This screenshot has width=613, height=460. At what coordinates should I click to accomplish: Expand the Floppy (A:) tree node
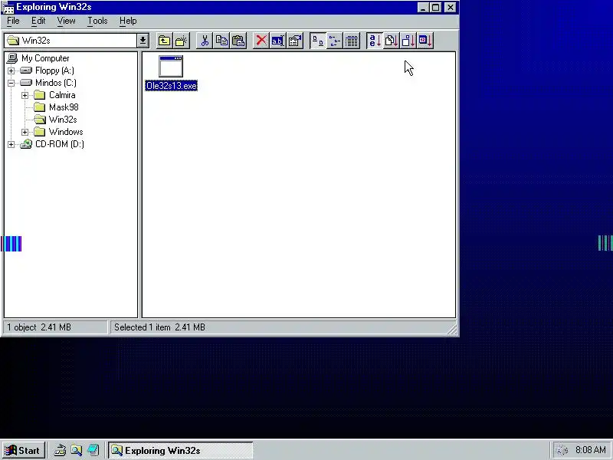coord(11,71)
